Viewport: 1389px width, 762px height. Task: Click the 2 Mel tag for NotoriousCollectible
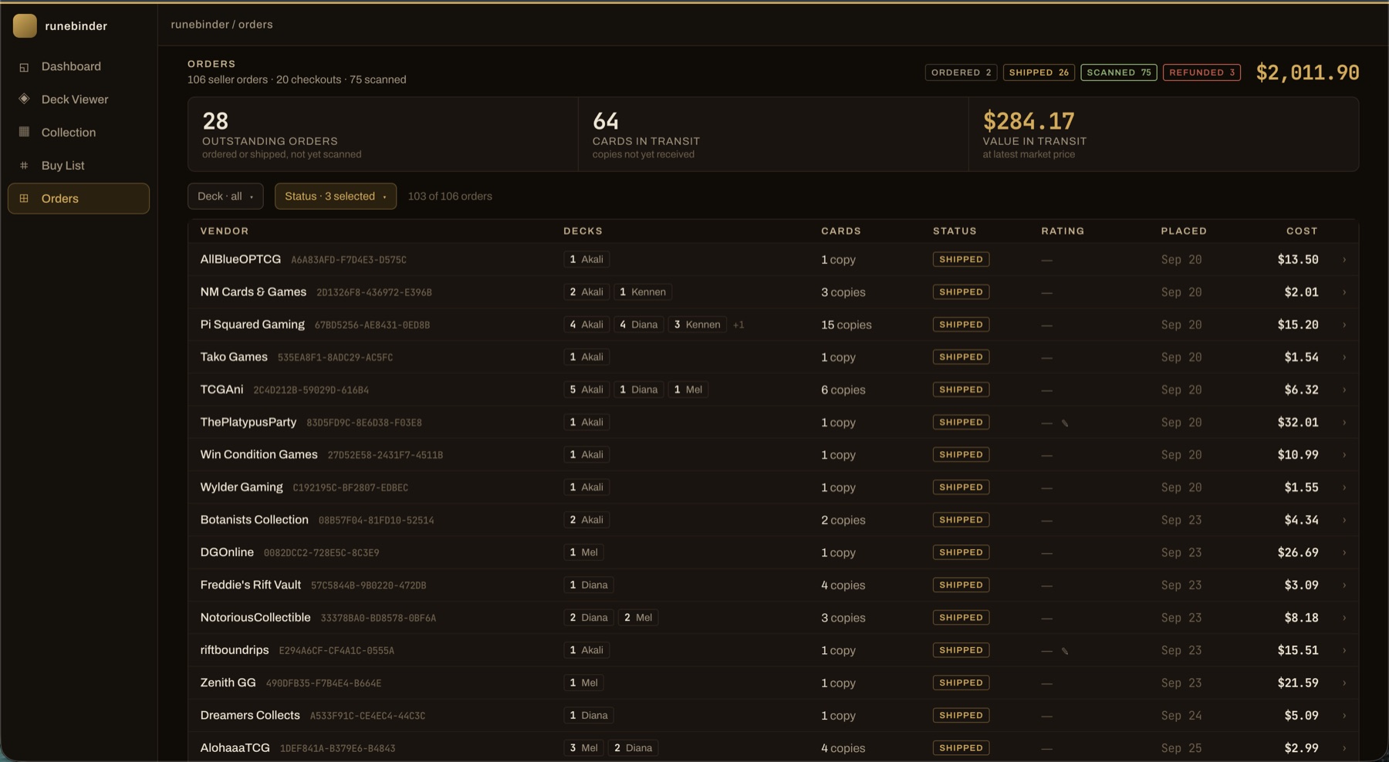(x=638, y=618)
